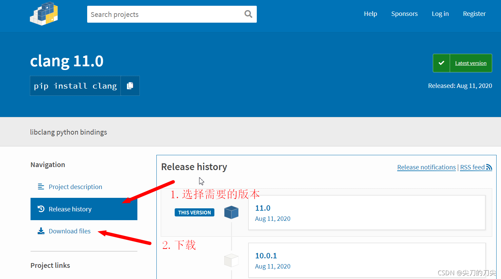
Task: Click the THIS VERSION badge
Action: [194, 212]
